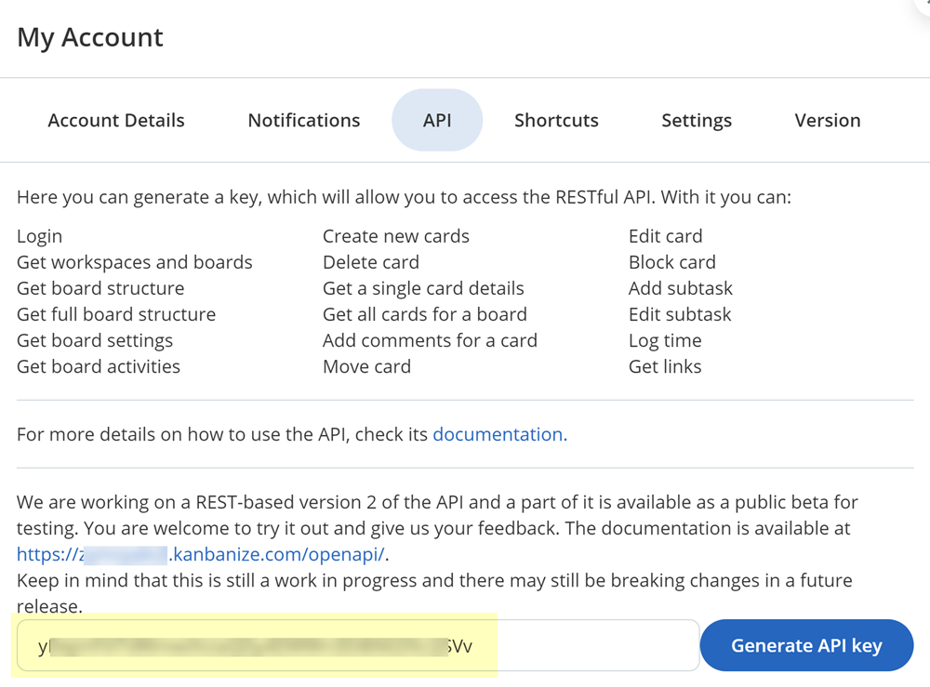Click the Get links entry
This screenshot has height=687, width=930.
click(x=666, y=366)
